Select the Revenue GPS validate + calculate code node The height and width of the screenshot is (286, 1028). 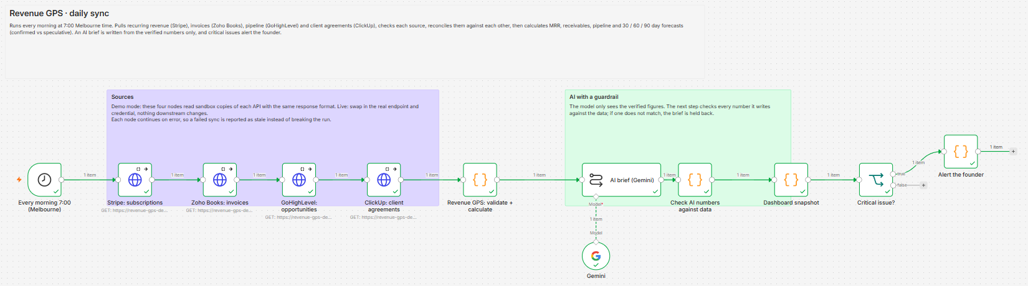coord(480,180)
